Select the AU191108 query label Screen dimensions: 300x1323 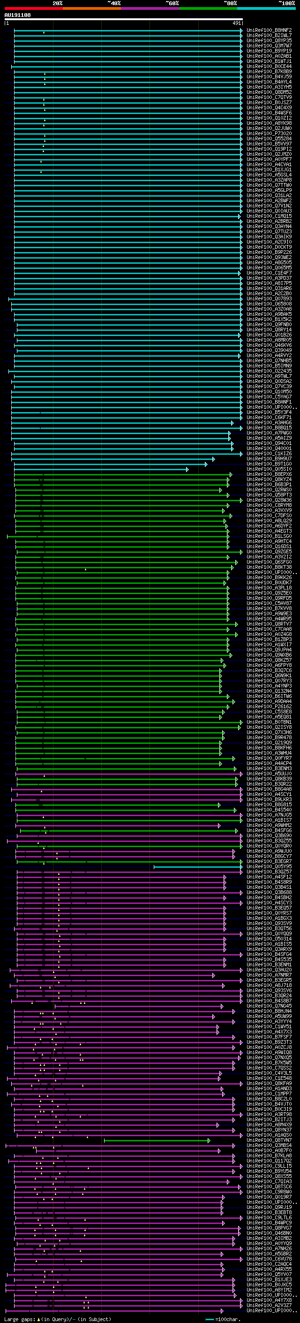[x=17, y=15]
